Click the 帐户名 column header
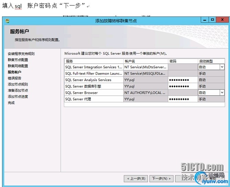 tap(146, 61)
